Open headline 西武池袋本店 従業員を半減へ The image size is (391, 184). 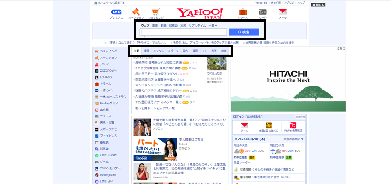point(156,80)
